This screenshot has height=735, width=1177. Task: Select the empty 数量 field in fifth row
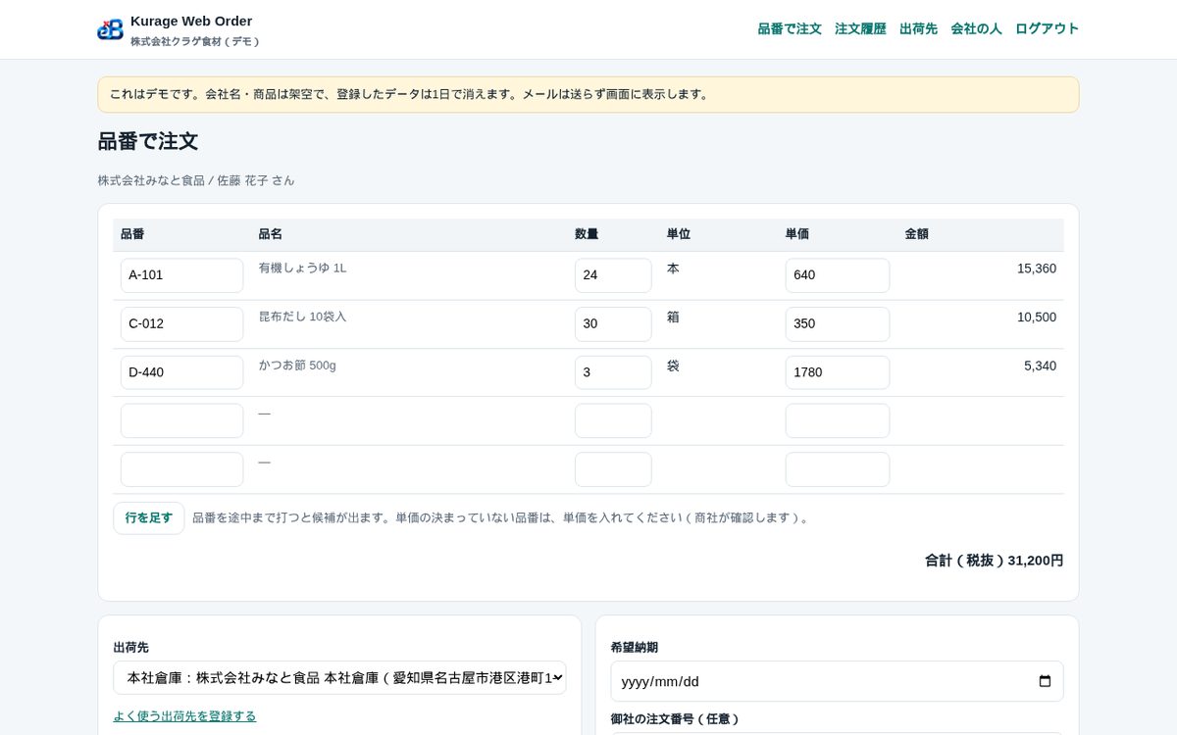click(613, 469)
